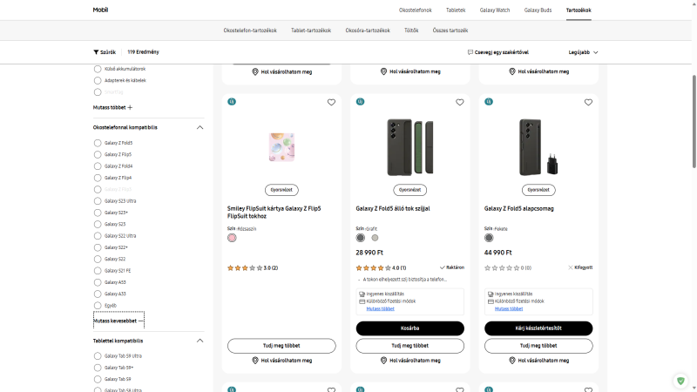The width and height of the screenshot is (697, 392).
Task: Click chat bubble icon beside Csevegj egy szakértővel
Action: [470, 52]
